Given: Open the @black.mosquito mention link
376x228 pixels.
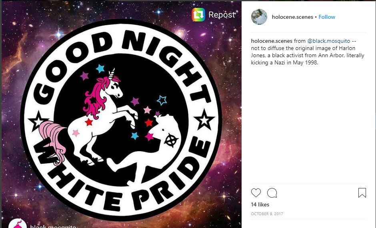Looking at the screenshot, I should (x=329, y=41).
